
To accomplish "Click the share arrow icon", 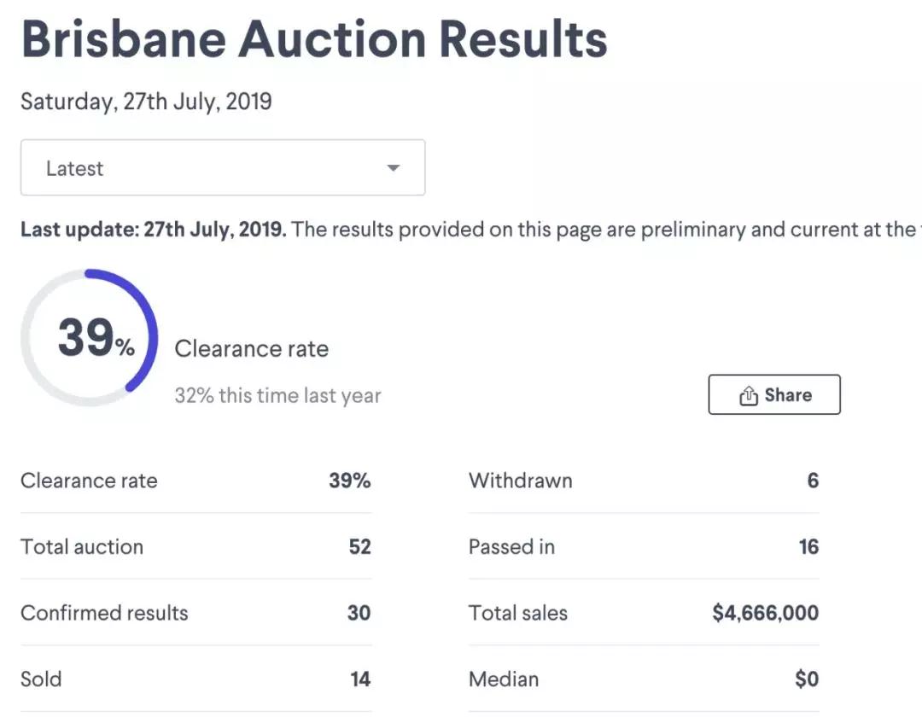I will point(749,395).
